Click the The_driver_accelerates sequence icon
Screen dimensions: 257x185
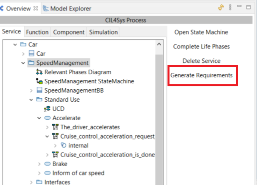pos(55,127)
